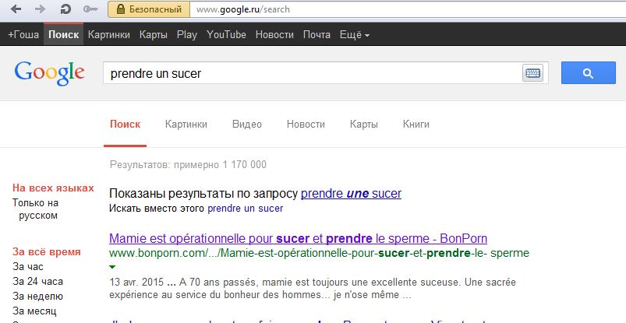Viewport: 626px width, 323px height.
Task: Switch to the Новости results tab
Action: tap(306, 125)
